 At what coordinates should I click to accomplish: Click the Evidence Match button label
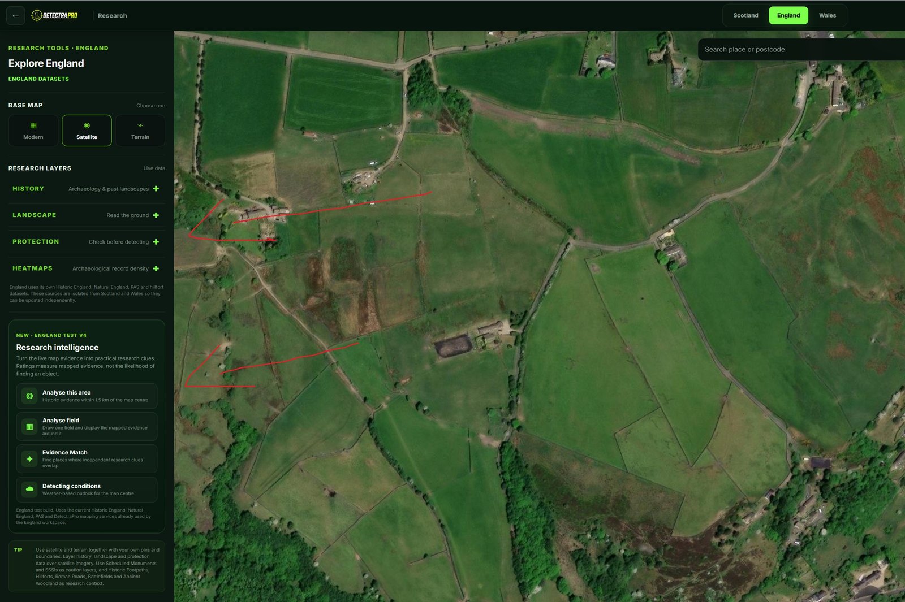pos(65,452)
